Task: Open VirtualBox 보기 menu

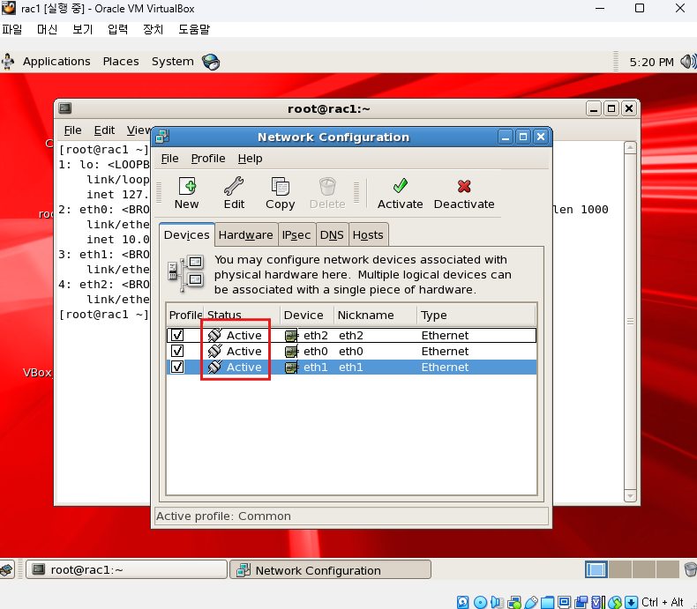Action: pyautogui.click(x=83, y=29)
